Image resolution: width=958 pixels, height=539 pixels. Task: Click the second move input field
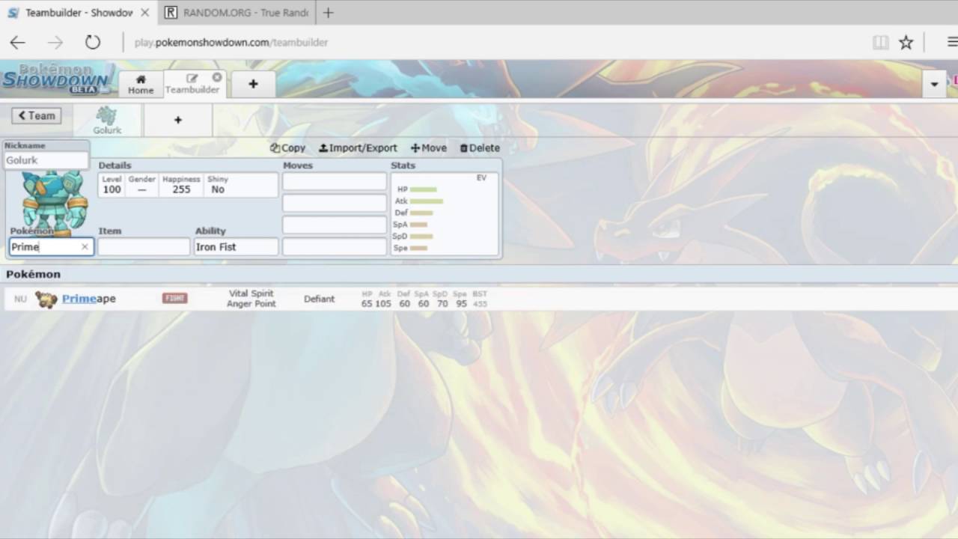click(x=335, y=203)
